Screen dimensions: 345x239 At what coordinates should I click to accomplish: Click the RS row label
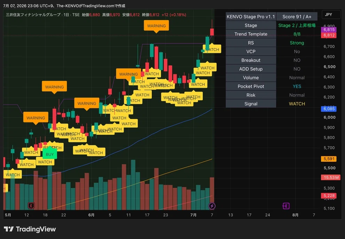point(251,43)
